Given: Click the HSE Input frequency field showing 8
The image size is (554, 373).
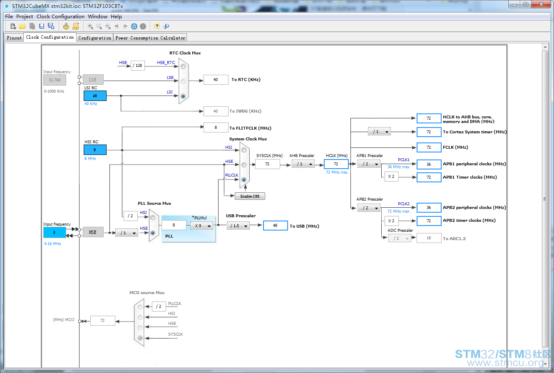Looking at the screenshot, I should (55, 233).
